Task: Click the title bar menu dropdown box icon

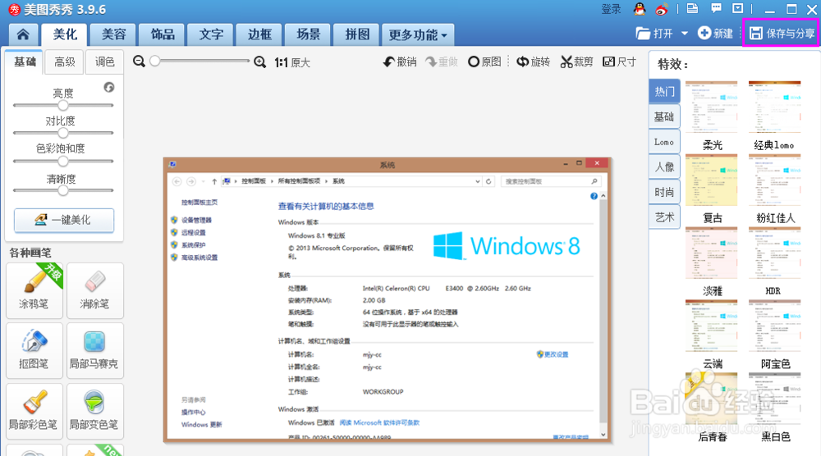Action: (x=738, y=8)
